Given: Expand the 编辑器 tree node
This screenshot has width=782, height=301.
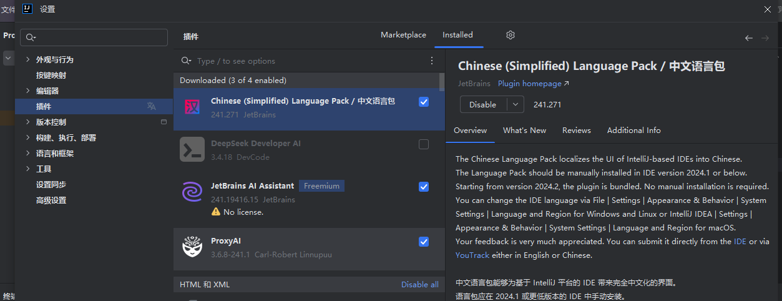Looking at the screenshot, I should pos(27,91).
